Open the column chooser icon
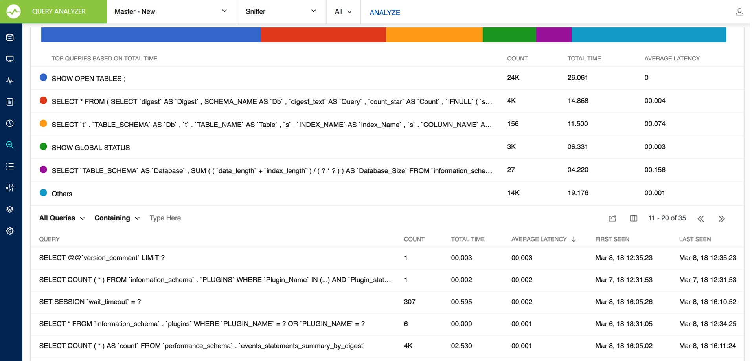This screenshot has width=752, height=361. click(633, 218)
